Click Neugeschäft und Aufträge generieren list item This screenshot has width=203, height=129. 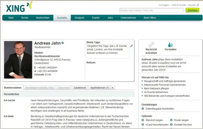coord(165,81)
